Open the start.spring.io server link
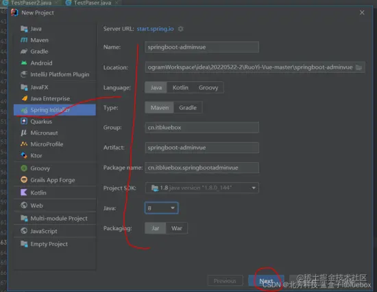The height and width of the screenshot is (292, 377). click(155, 29)
